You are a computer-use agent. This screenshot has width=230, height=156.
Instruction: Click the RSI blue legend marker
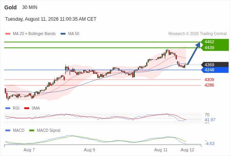click(x=8, y=108)
